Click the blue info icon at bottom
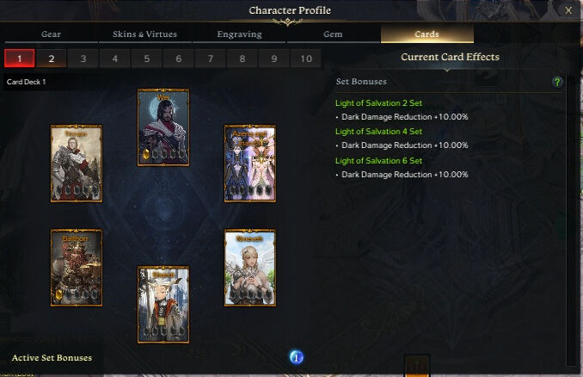Screen dimensions: 583x377 tap(297, 358)
